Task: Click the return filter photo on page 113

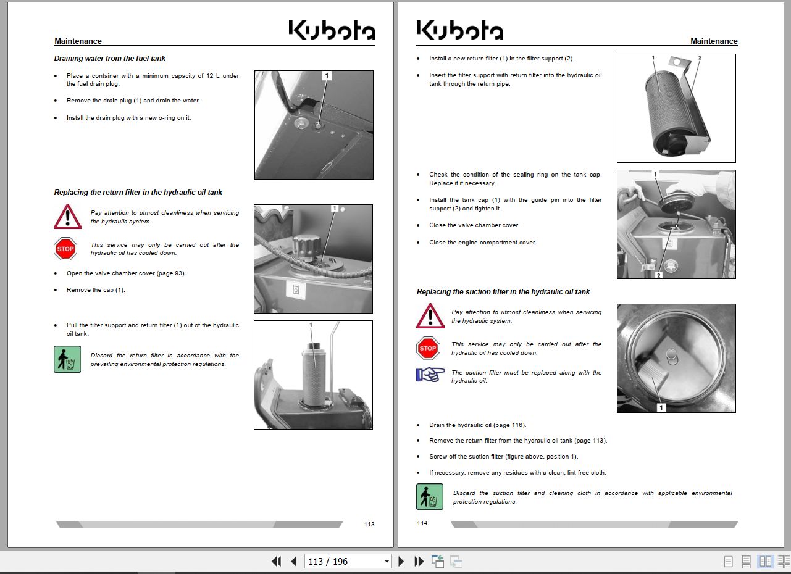Action: point(313,375)
